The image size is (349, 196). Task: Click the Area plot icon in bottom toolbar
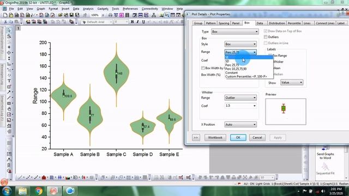[68, 177]
